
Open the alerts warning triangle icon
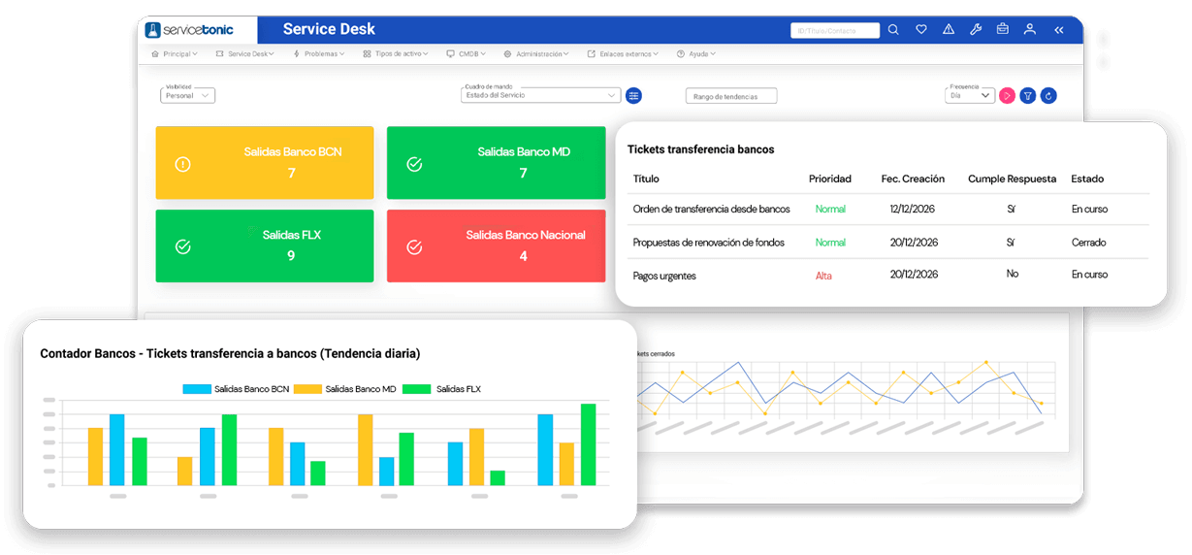[949, 29]
